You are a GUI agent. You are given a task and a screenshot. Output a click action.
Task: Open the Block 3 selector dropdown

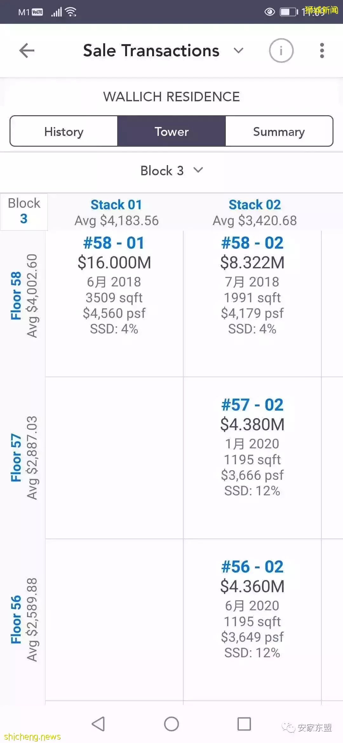click(x=171, y=171)
